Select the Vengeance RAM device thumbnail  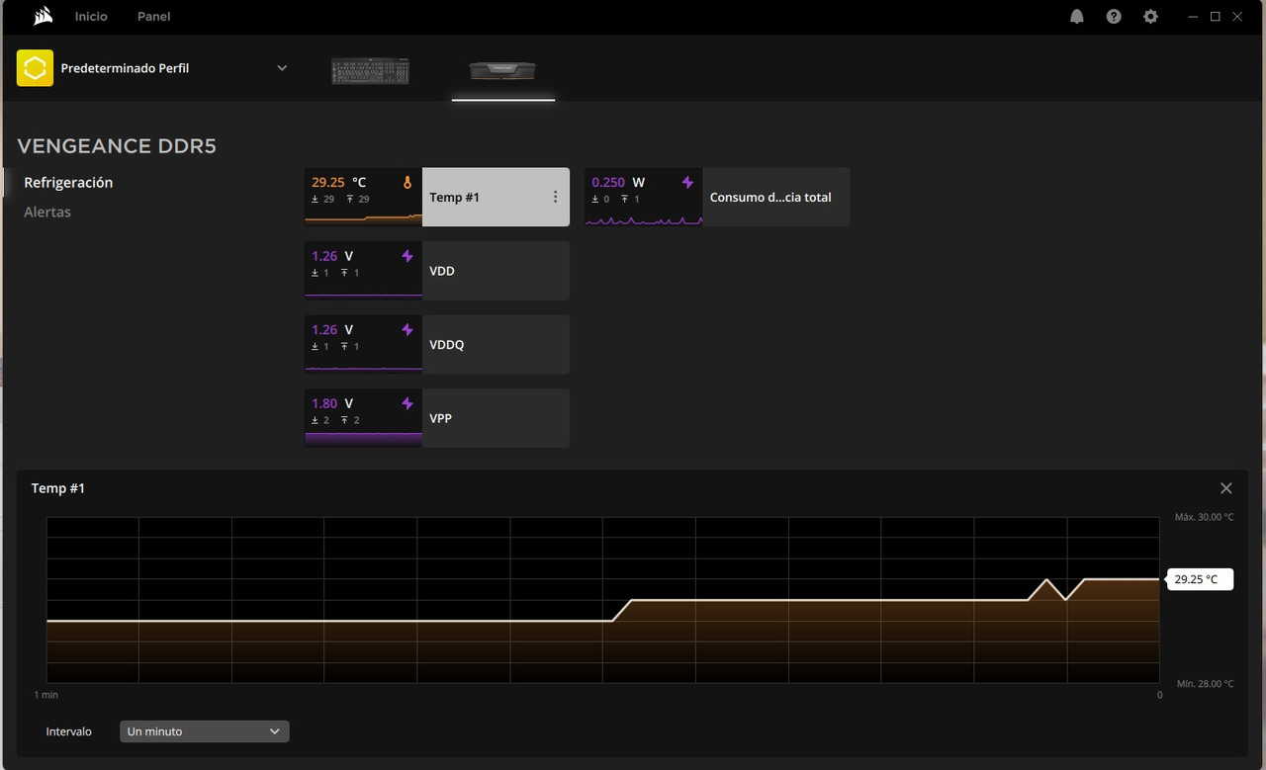pos(502,70)
